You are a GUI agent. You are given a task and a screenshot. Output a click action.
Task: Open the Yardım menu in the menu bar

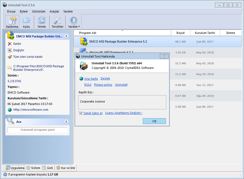[x=68, y=11]
